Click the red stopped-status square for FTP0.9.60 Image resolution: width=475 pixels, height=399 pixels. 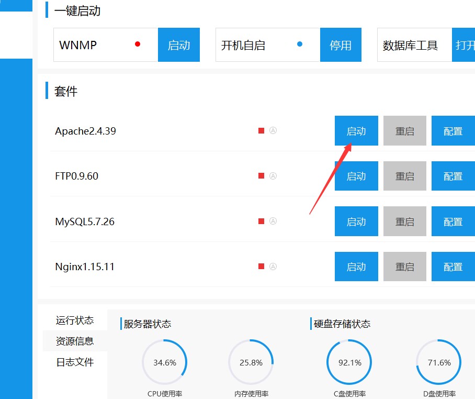click(x=261, y=176)
